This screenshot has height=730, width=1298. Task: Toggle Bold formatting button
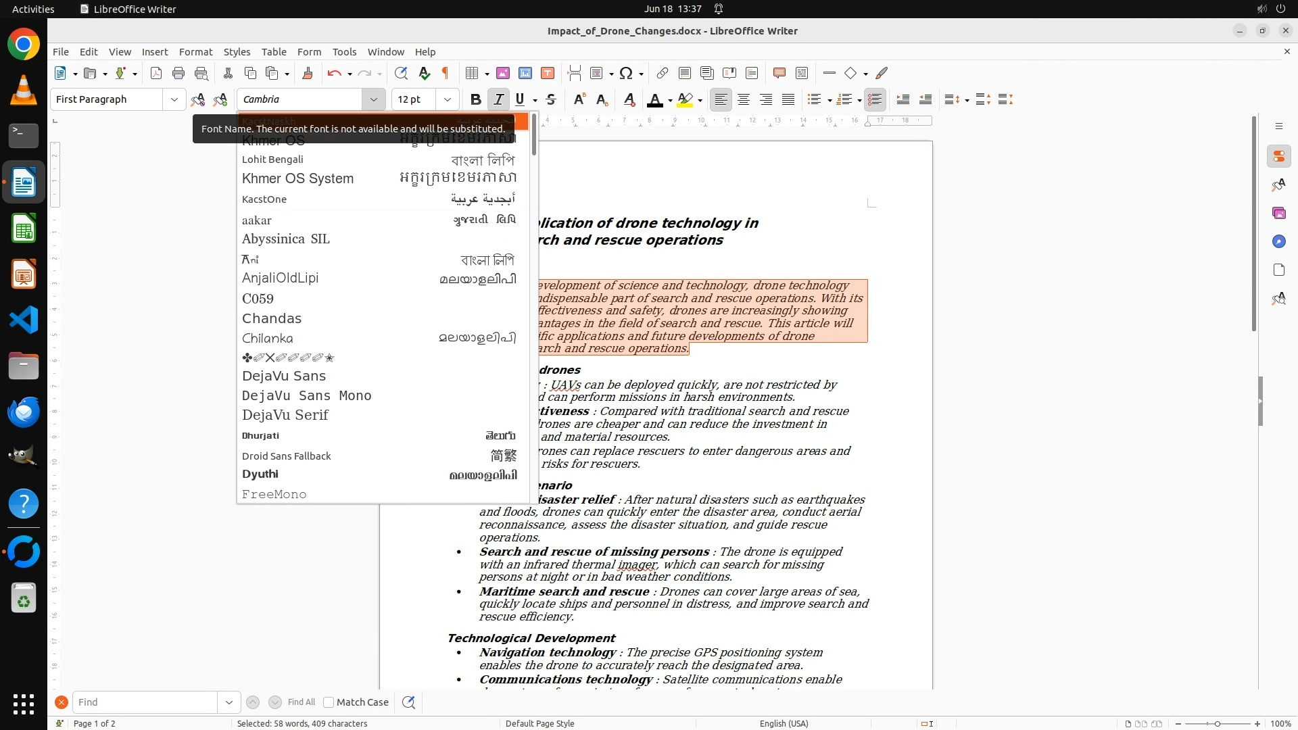pyautogui.click(x=475, y=99)
